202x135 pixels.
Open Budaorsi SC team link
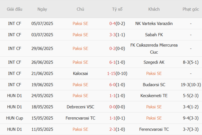(154, 85)
